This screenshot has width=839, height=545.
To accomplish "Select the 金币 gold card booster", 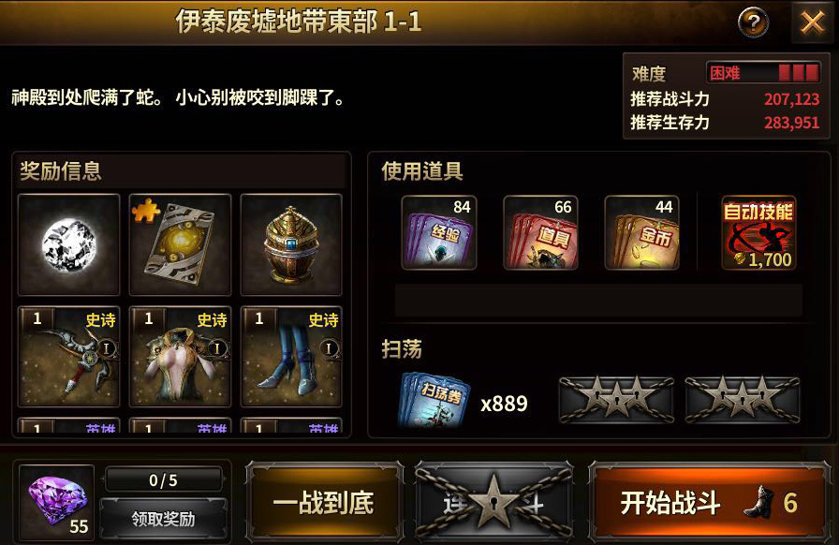I will 642,232.
